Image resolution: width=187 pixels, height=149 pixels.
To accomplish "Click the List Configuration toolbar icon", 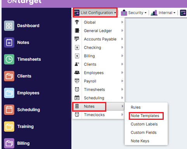I will (76, 13).
